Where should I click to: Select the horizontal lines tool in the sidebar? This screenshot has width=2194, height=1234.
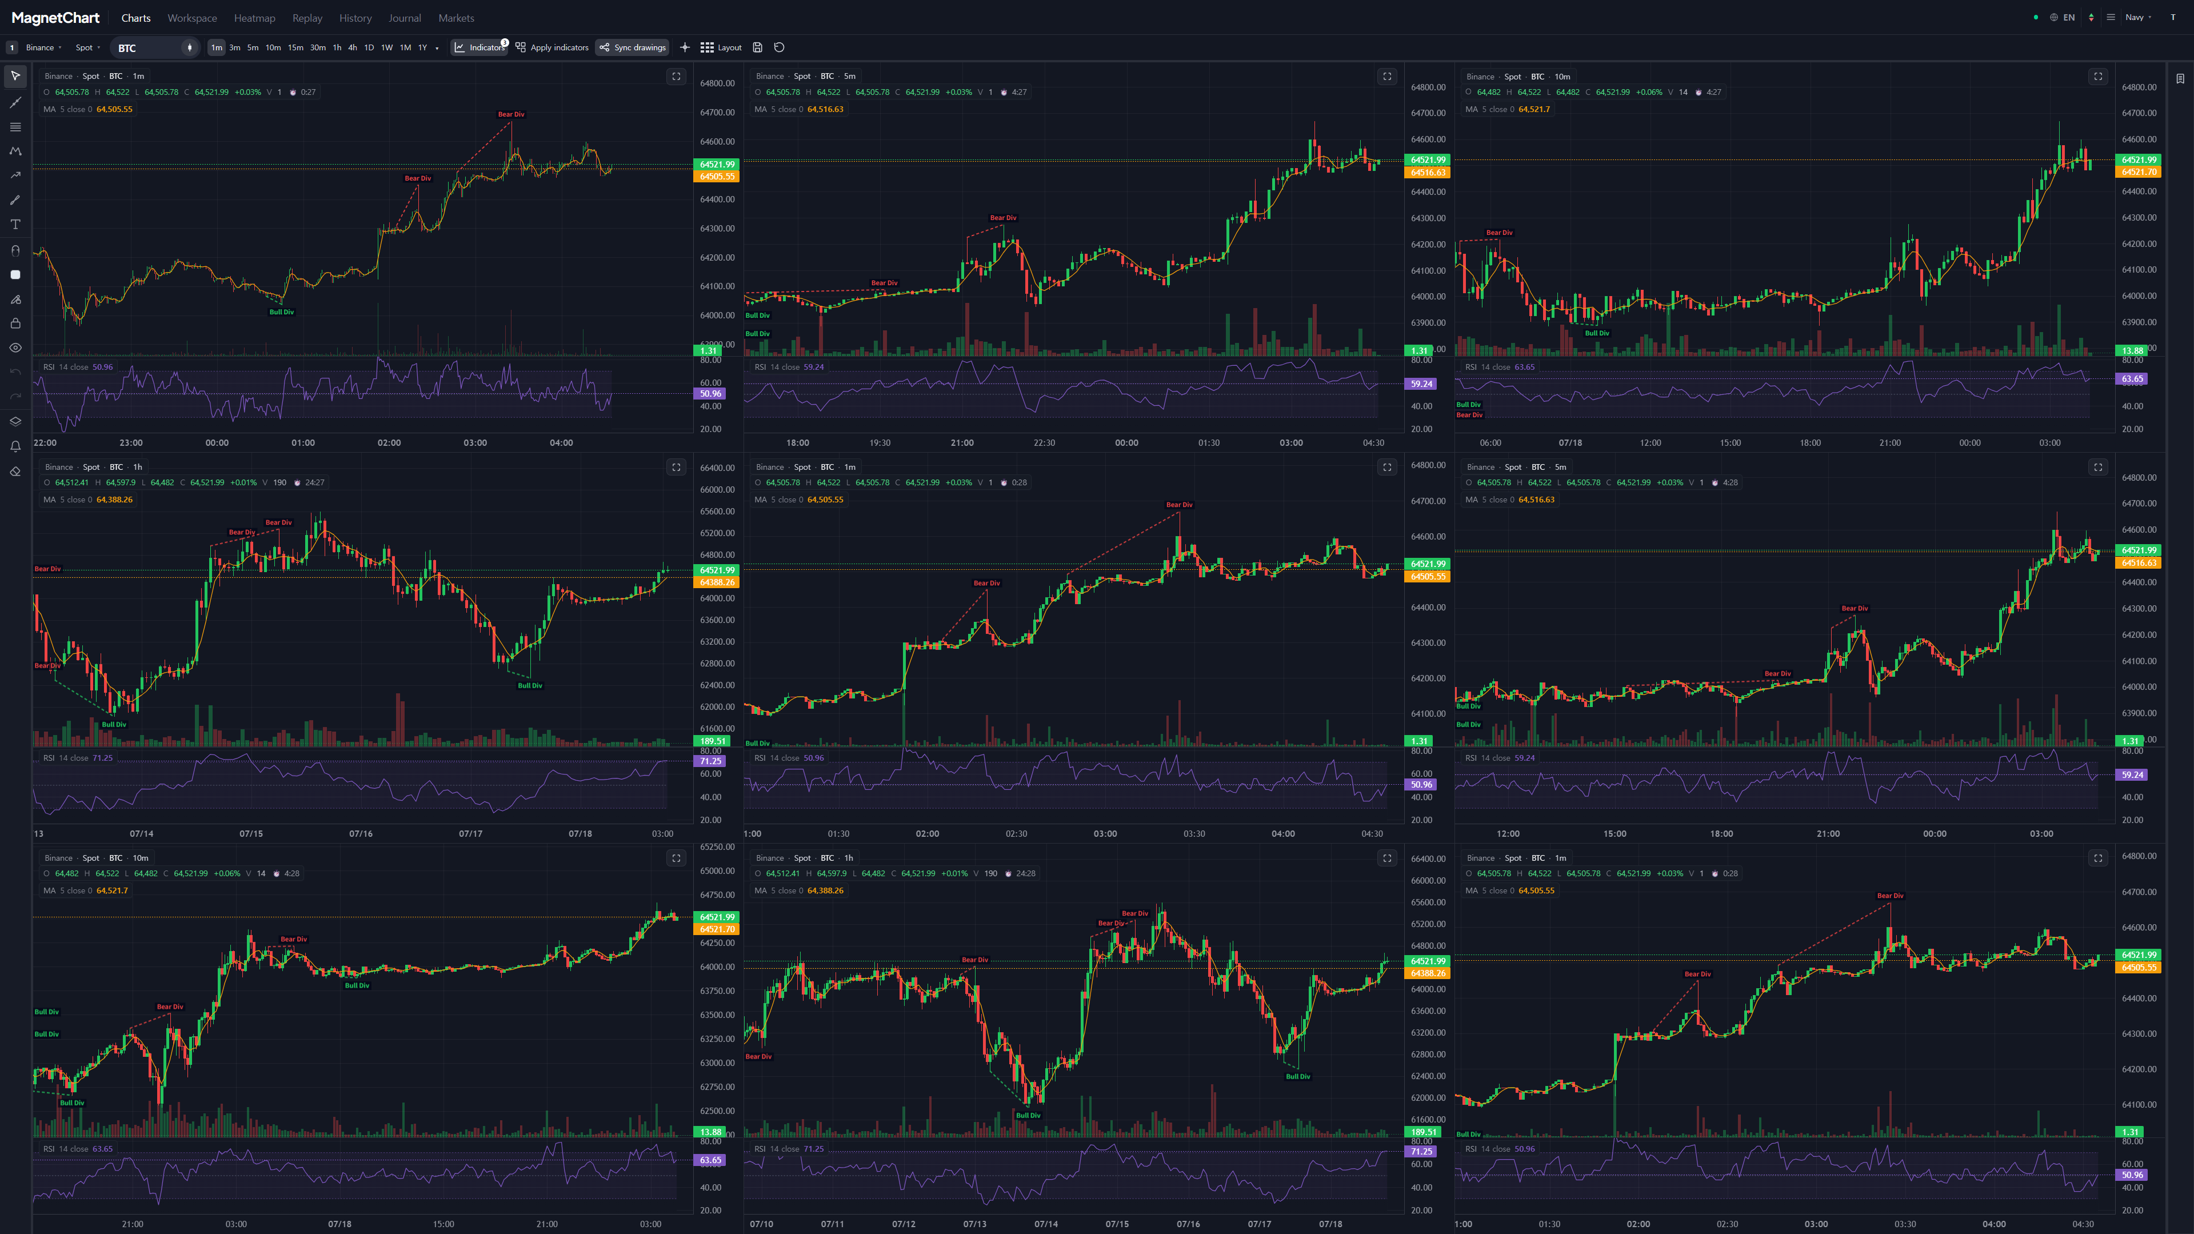[15, 127]
